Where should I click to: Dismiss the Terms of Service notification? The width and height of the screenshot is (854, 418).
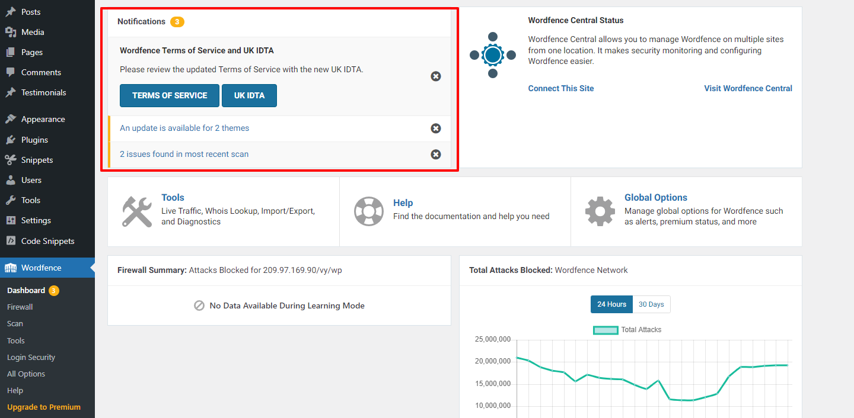pos(436,76)
